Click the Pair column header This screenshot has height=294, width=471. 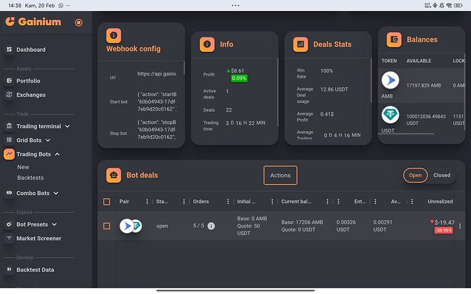click(124, 201)
